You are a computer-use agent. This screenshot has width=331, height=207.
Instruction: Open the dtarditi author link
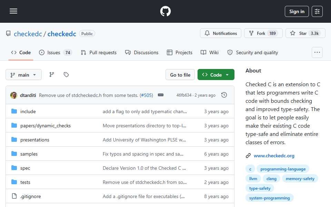coord(28,95)
